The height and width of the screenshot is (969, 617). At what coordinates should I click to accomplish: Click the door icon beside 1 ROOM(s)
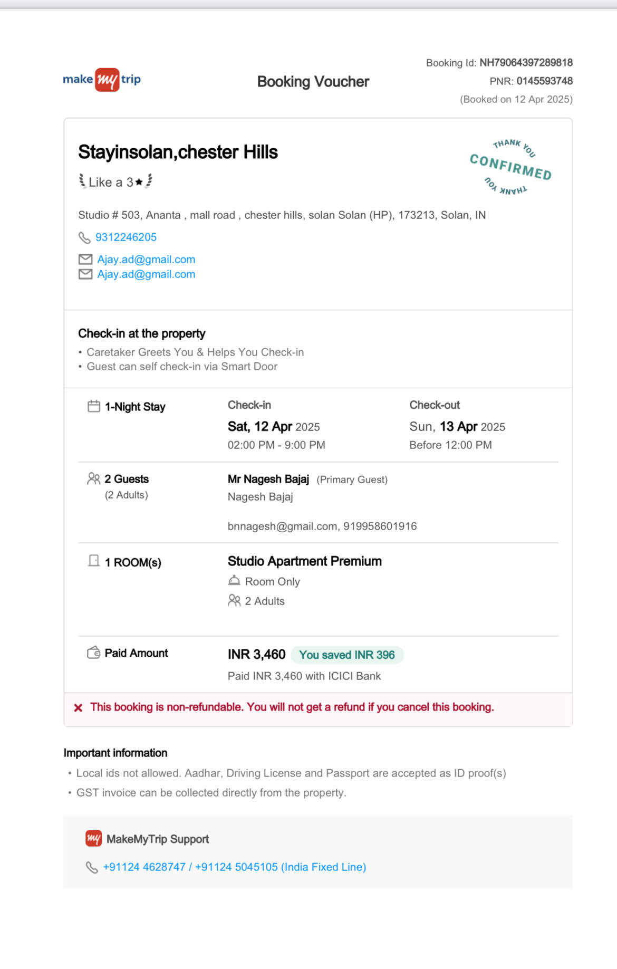(x=94, y=561)
